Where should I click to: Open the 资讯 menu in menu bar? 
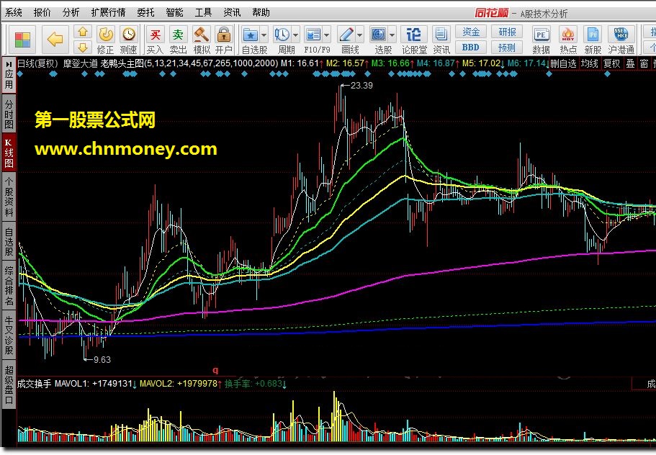(x=232, y=12)
